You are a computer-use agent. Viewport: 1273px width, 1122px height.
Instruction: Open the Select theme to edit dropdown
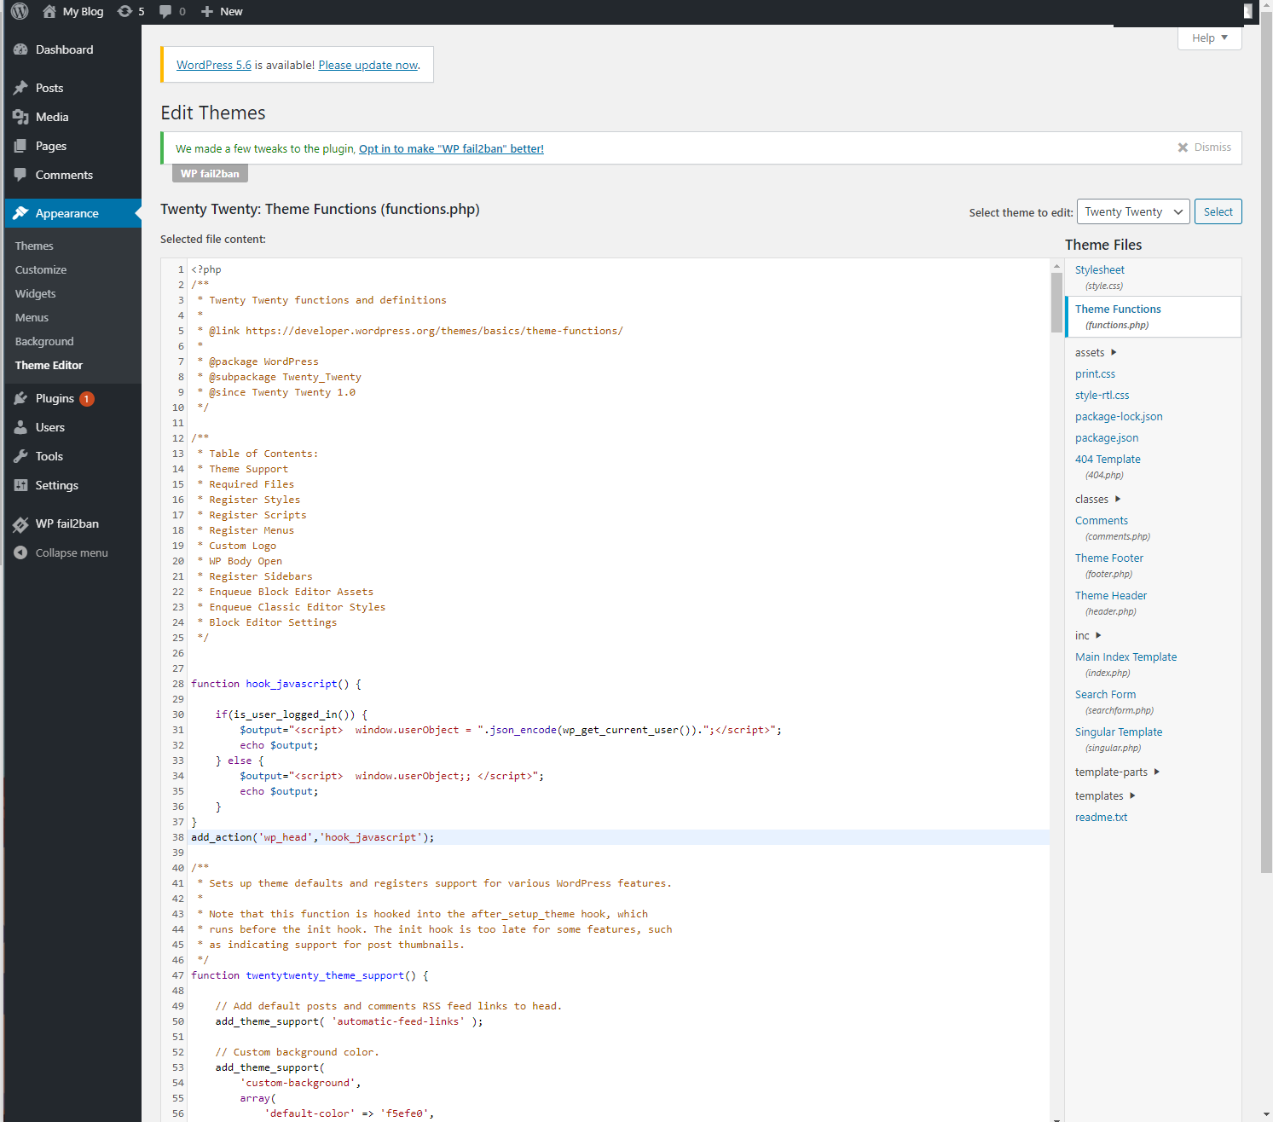coord(1133,211)
